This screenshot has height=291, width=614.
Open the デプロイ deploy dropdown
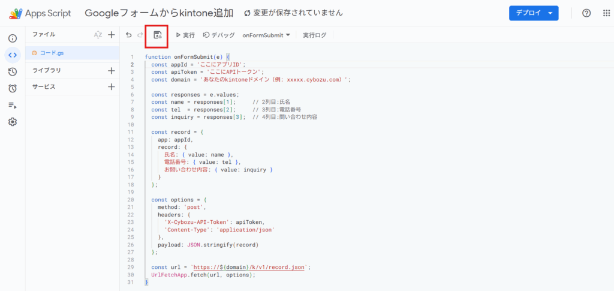click(534, 13)
